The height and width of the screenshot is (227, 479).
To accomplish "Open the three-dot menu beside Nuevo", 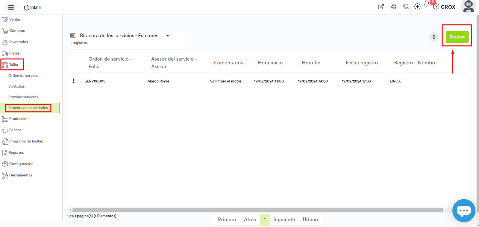I will pyautogui.click(x=434, y=37).
